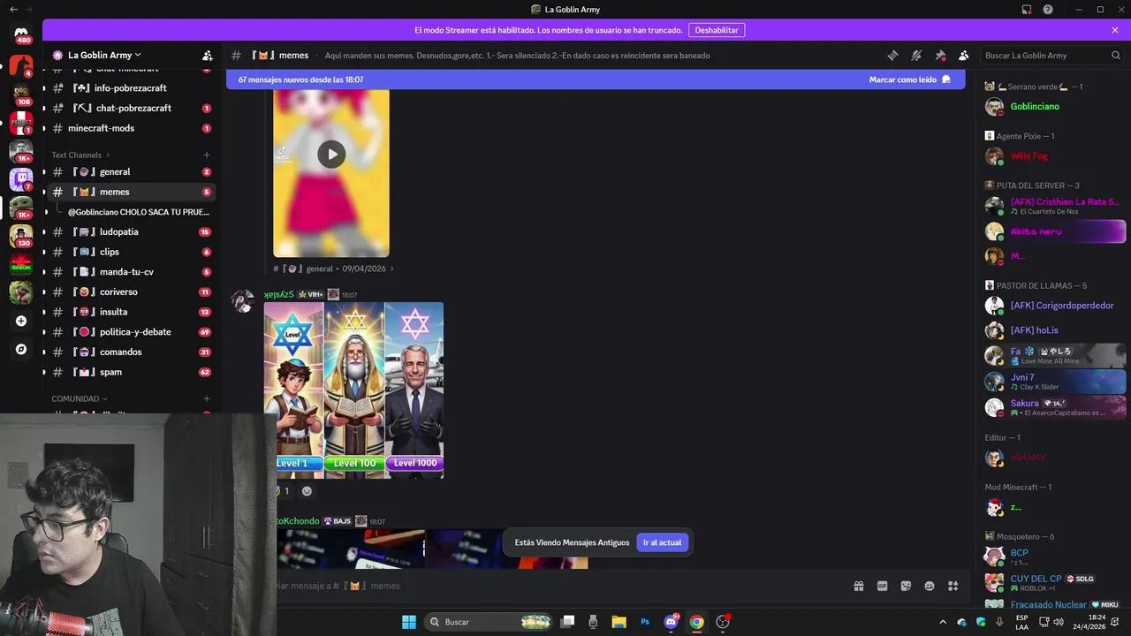Screen dimensions: 1131x636
Task: Toggle notification settings bell icon
Action: (916, 55)
